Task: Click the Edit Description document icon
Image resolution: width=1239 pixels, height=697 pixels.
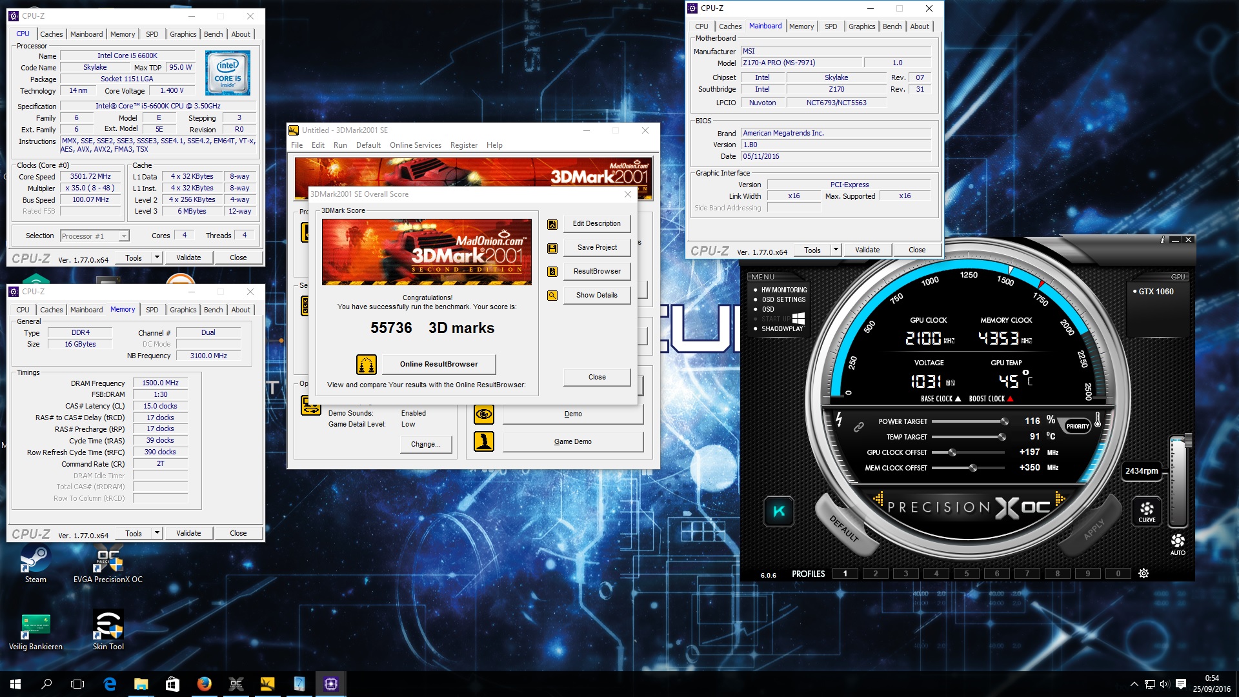Action: [552, 224]
